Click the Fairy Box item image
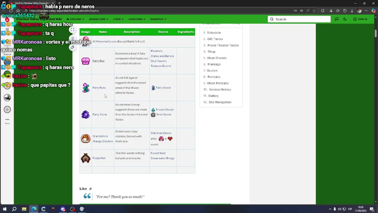Image resolution: width=378 pixels, height=213 pixels. [86, 61]
